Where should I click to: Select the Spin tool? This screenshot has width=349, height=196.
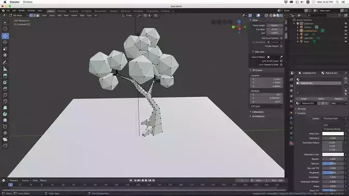pos(5,114)
